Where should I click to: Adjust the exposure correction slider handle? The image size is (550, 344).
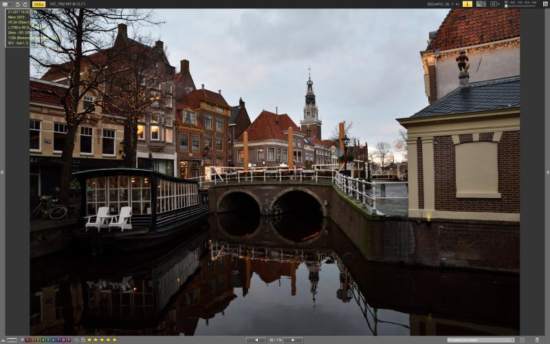point(506,6)
